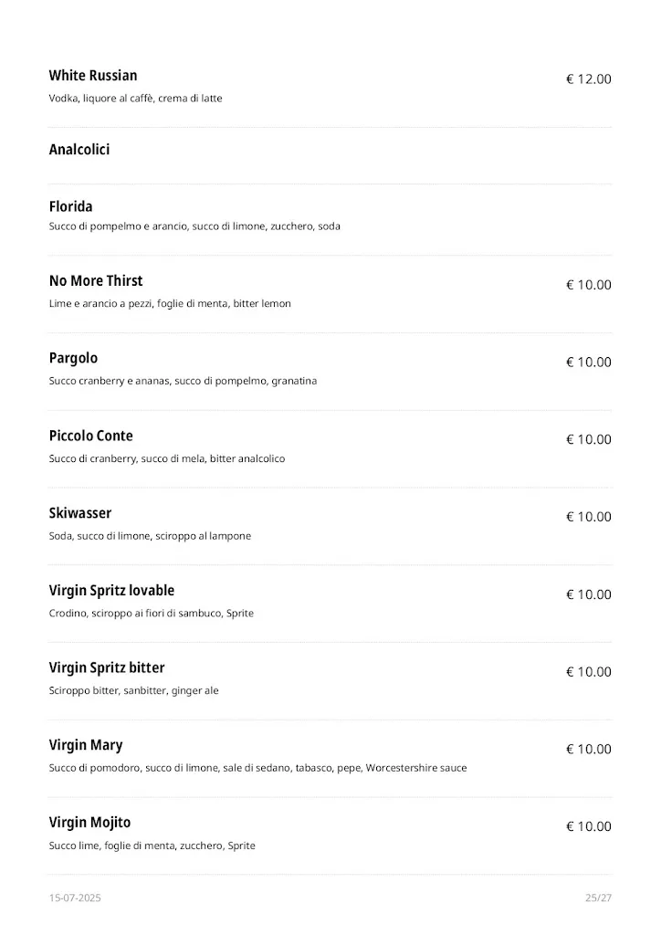This screenshot has height=935, width=661.
Task: Click the Skiwasser drink name
Action: click(80, 514)
